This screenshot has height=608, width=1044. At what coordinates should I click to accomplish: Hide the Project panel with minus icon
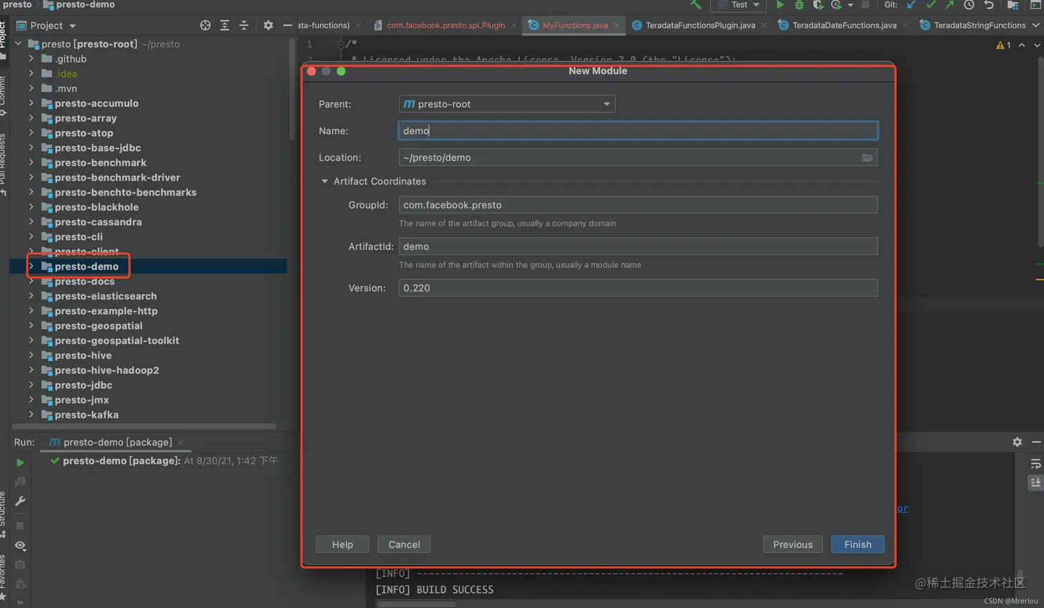coord(287,26)
